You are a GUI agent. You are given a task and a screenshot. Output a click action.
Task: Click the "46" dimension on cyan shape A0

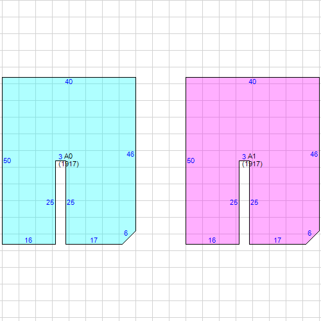(x=130, y=154)
